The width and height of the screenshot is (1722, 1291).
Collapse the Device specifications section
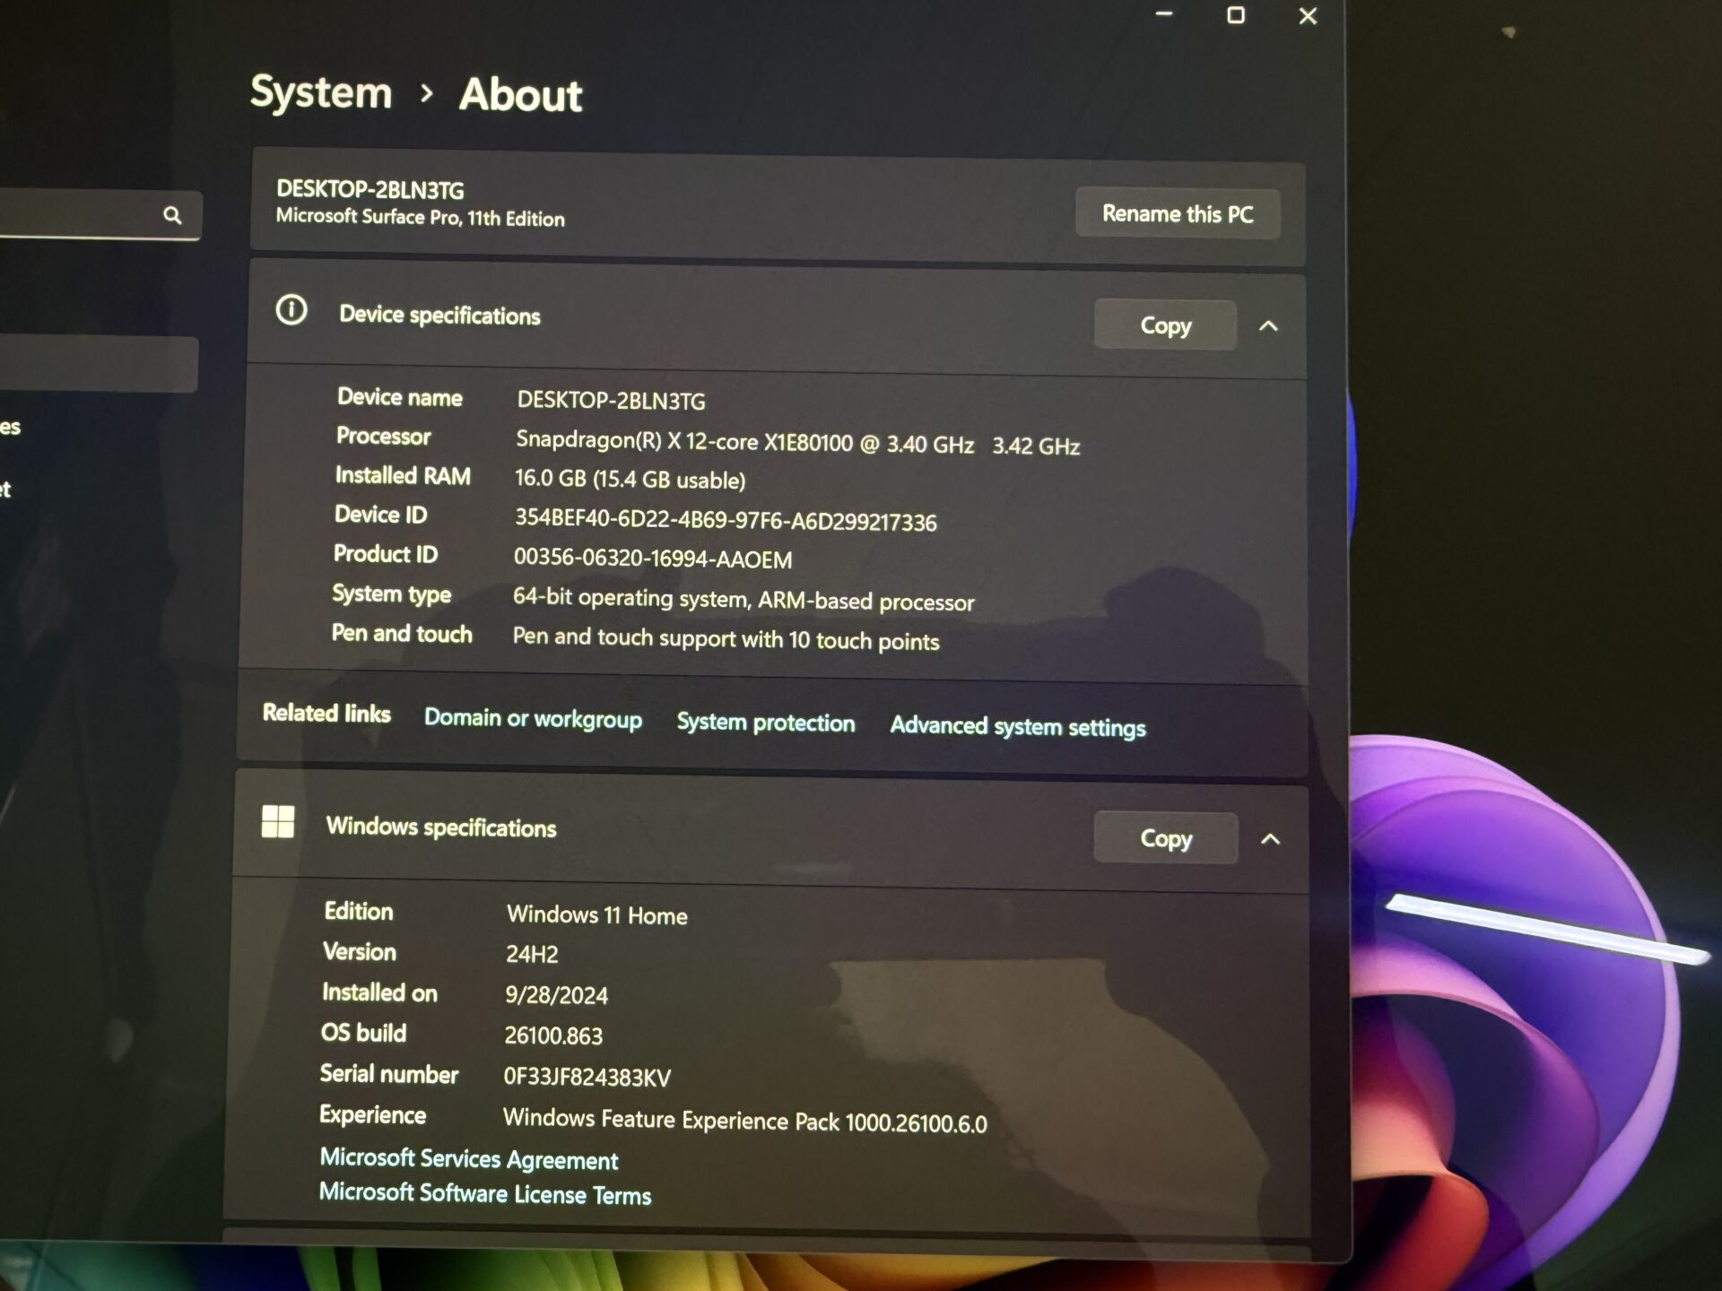pyautogui.click(x=1269, y=325)
